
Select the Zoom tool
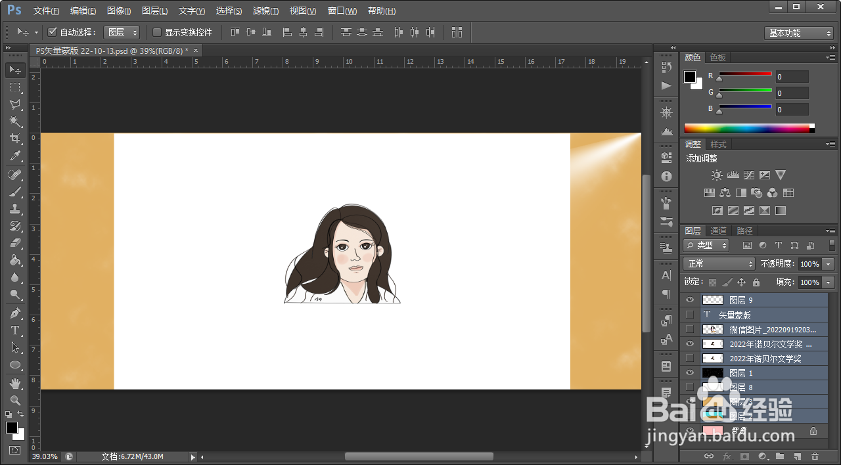click(x=15, y=400)
